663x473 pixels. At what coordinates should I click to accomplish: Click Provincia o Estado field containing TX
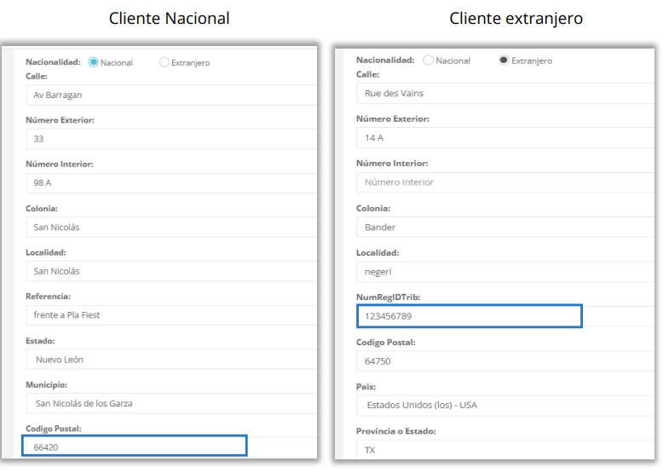pos(504,449)
